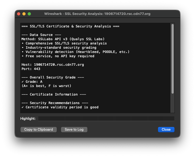Click the window title bar text
Screen dimensions: 195x157
point(97,14)
